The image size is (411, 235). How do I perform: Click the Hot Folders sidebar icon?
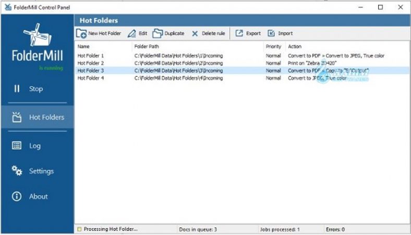click(x=17, y=117)
